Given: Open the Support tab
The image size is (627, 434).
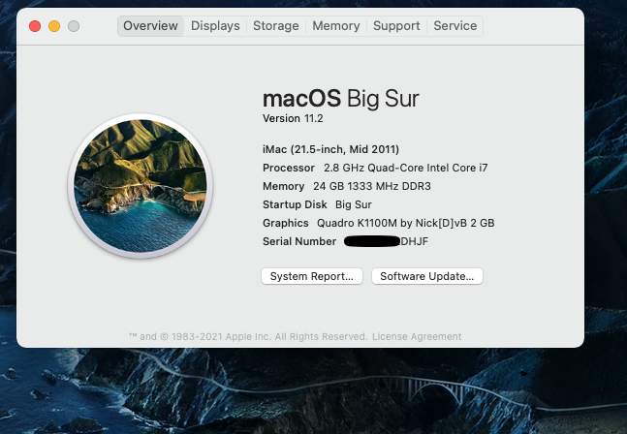Looking at the screenshot, I should point(396,26).
